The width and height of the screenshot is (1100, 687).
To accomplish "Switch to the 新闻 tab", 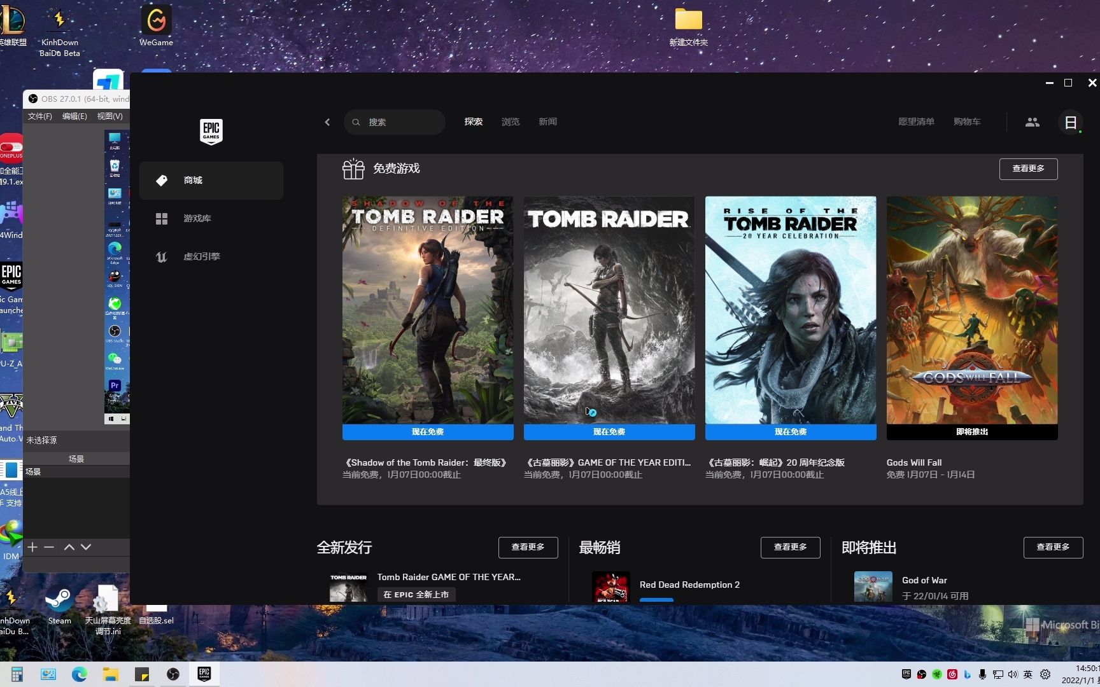I will [547, 121].
